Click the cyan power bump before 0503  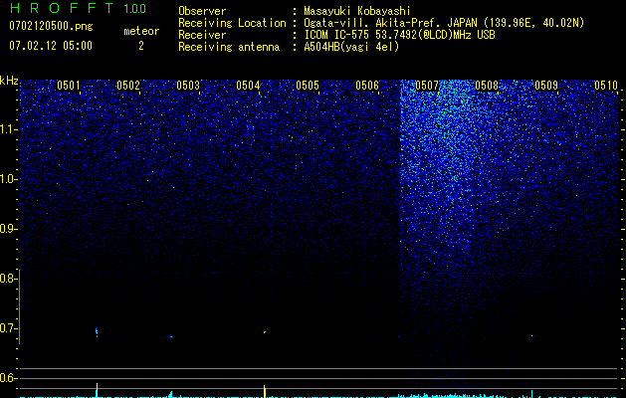click(x=170, y=394)
